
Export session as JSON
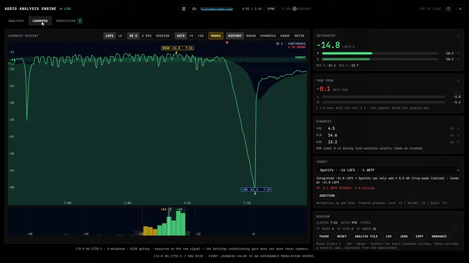(x=404, y=236)
